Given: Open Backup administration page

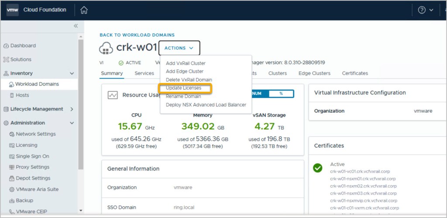Looking at the screenshot, I should (x=24, y=201).
